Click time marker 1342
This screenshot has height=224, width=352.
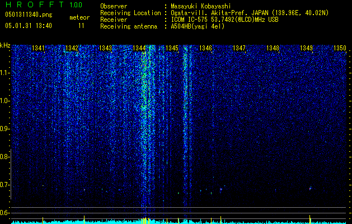pyautogui.click(x=72, y=48)
